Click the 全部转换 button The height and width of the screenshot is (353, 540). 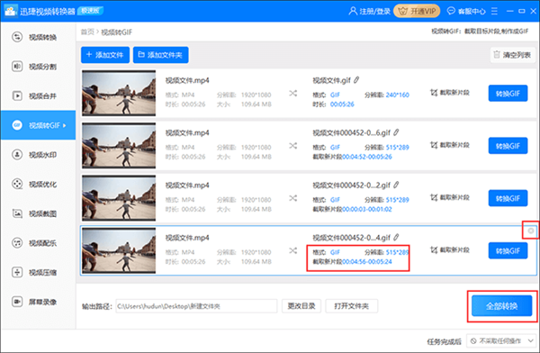pos(502,306)
